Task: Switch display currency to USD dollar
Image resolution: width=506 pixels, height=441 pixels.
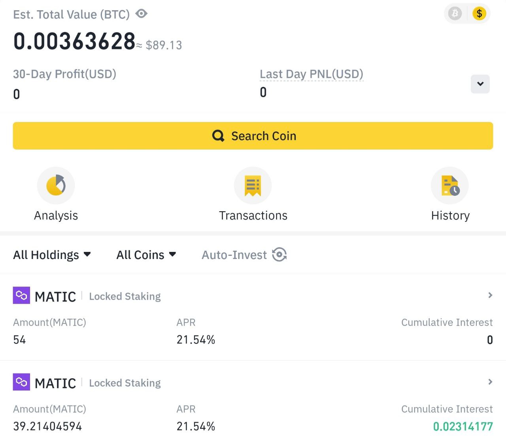Action: pyautogui.click(x=479, y=13)
